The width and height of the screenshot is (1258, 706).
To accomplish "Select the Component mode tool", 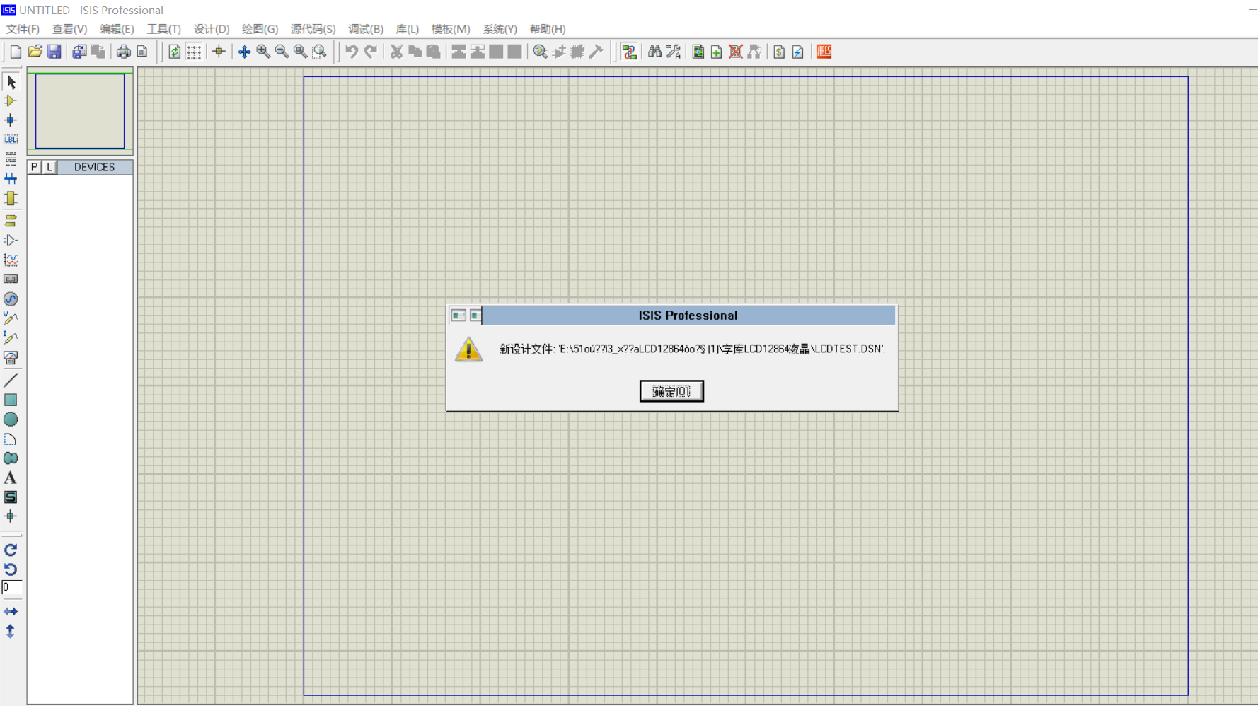I will [x=11, y=100].
